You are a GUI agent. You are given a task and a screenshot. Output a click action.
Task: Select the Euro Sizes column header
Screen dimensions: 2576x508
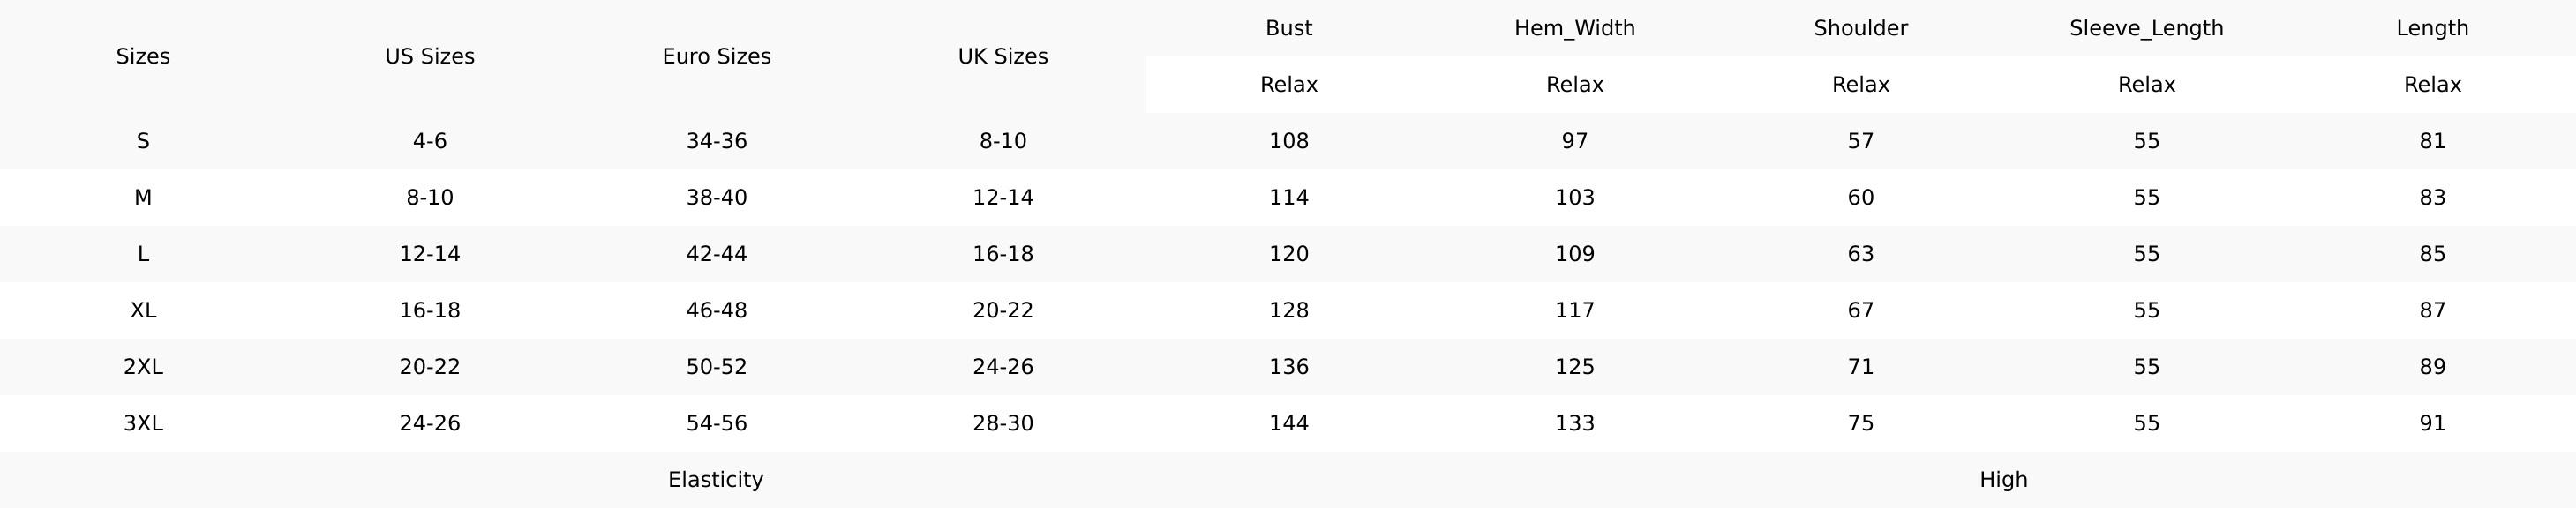point(716,56)
